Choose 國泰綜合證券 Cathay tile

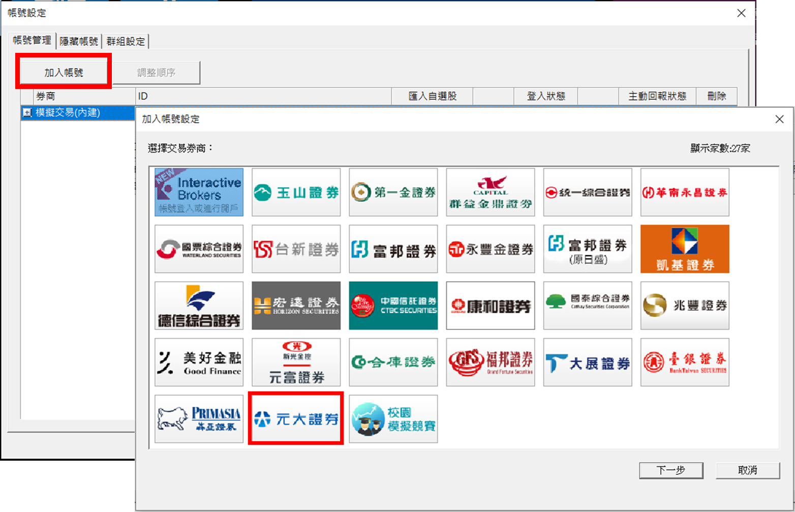[588, 306]
